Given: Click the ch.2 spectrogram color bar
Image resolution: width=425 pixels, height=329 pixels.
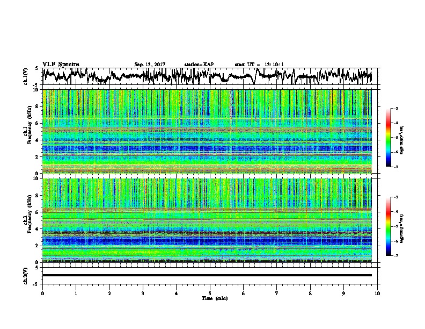Looking at the screenshot, I should tap(388, 226).
